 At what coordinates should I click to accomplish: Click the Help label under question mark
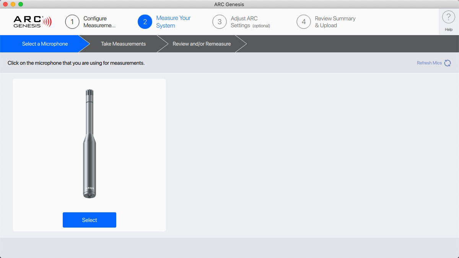point(449,29)
